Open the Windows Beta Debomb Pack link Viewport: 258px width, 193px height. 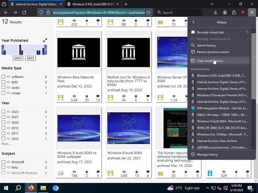pyautogui.click(x=76, y=79)
